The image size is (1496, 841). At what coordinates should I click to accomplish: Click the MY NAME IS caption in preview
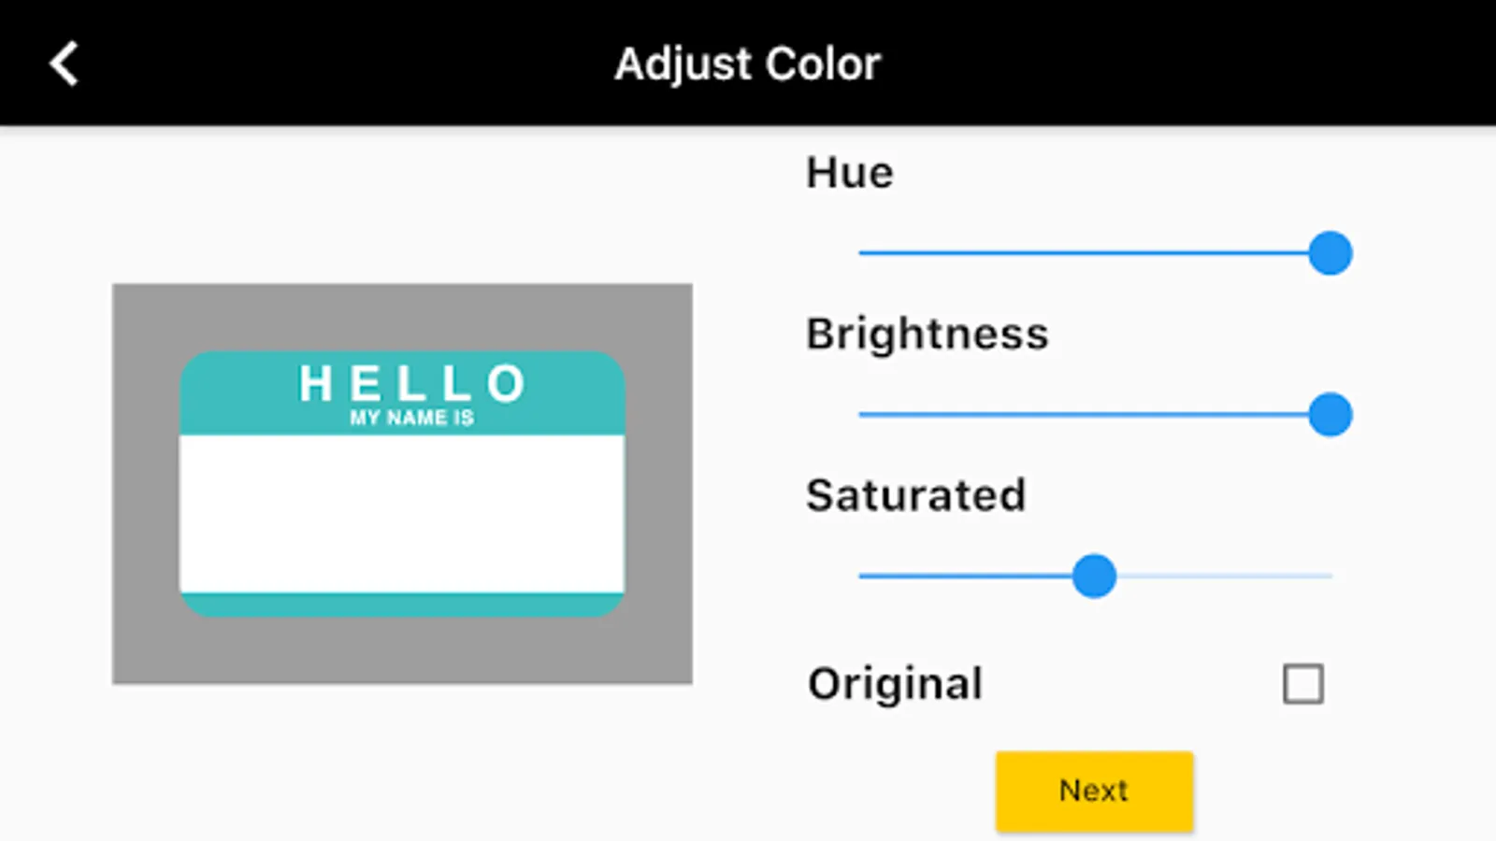pos(411,418)
